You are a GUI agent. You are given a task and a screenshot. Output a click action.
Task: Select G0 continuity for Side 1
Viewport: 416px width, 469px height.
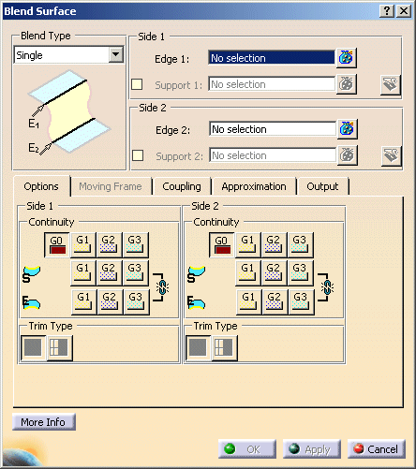click(57, 244)
